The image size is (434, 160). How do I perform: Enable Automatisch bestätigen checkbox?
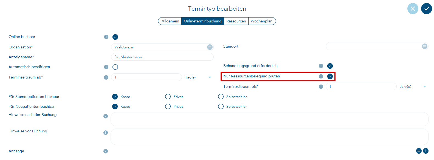point(115,67)
